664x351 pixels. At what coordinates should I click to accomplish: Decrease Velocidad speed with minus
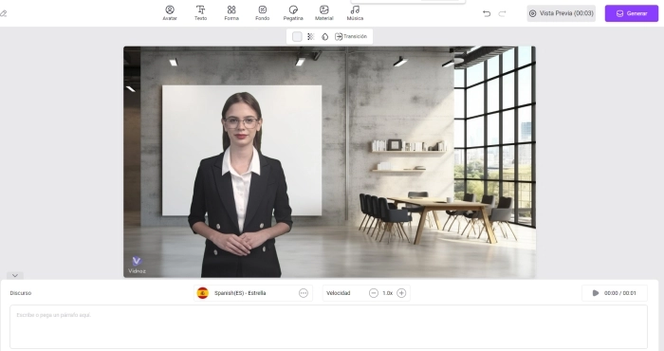(374, 293)
